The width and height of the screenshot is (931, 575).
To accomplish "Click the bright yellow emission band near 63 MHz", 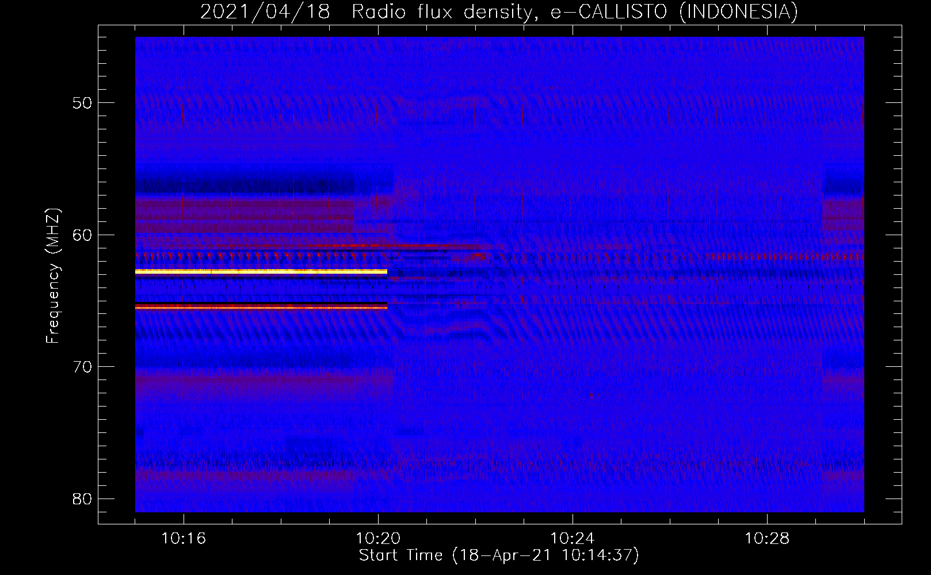I will coord(261,271).
